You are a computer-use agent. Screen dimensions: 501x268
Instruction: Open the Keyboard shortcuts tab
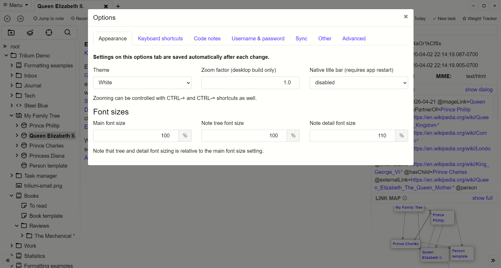(160, 39)
